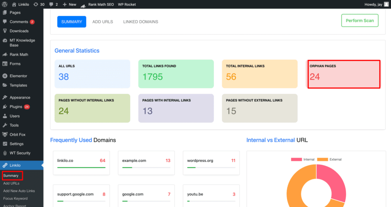
Task: Open the Linkilo site home icon
Action: [14, 5]
